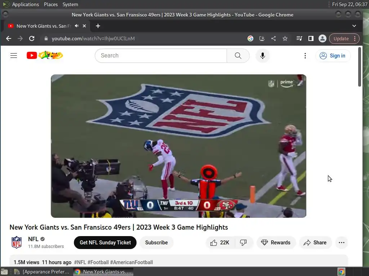Image resolution: width=369 pixels, height=276 pixels.
Task: Open a new Chrome tab
Action: coord(98,26)
